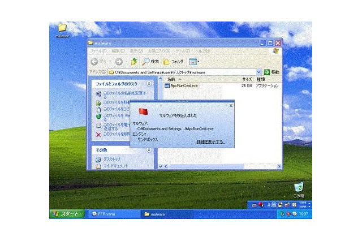Image resolution: width=362 pixels, height=241 pixels.
Task: Open the ヘルプ(H) menu
Action: 202,51
